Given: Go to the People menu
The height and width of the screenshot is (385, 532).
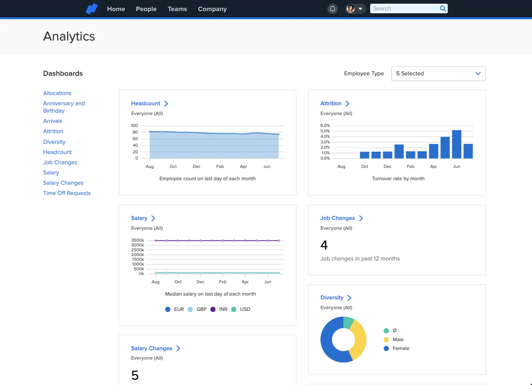Looking at the screenshot, I should pyautogui.click(x=146, y=9).
